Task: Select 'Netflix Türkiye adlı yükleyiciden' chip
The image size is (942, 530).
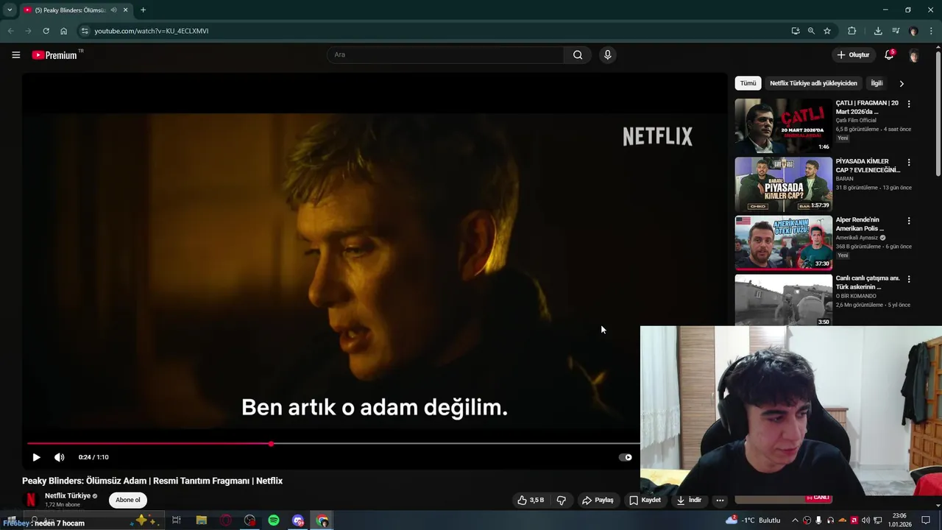Action: (x=813, y=83)
